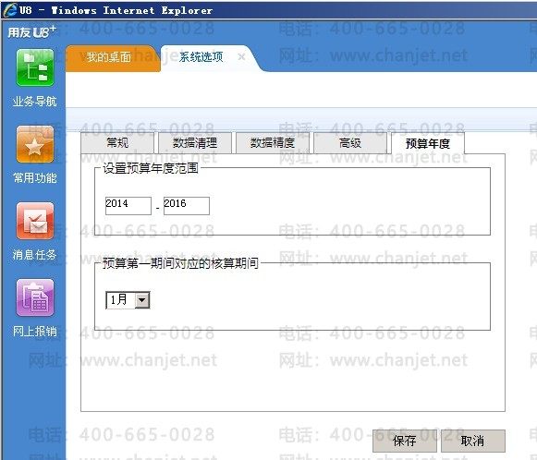
Task: Switch to the 我的桌面 tab
Action: click(x=108, y=57)
